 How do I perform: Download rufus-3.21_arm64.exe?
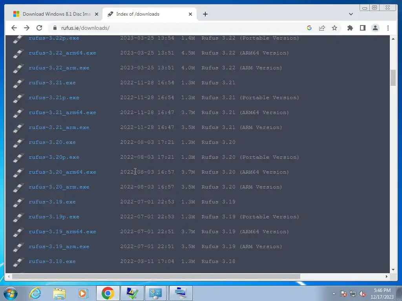[x=62, y=112]
